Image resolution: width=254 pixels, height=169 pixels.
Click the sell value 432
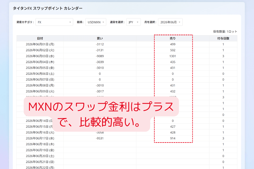pyautogui.click(x=173, y=91)
